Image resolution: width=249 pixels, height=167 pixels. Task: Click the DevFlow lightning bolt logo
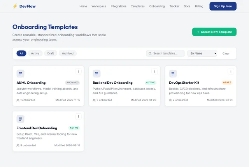click(15, 6)
